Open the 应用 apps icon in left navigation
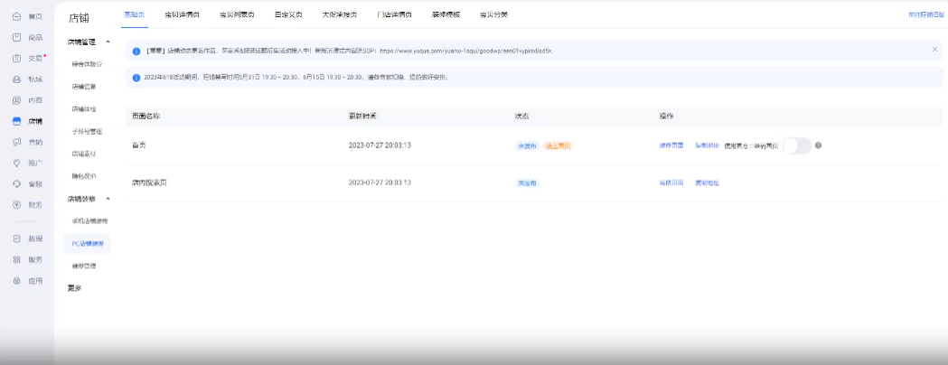 [x=17, y=280]
